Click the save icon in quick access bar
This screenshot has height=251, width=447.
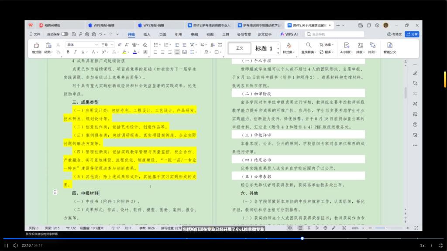[x=74, y=34]
